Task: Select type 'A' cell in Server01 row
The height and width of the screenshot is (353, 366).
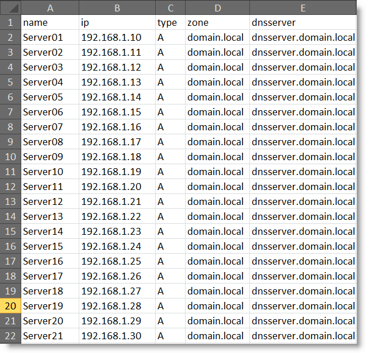Action: [x=171, y=37]
